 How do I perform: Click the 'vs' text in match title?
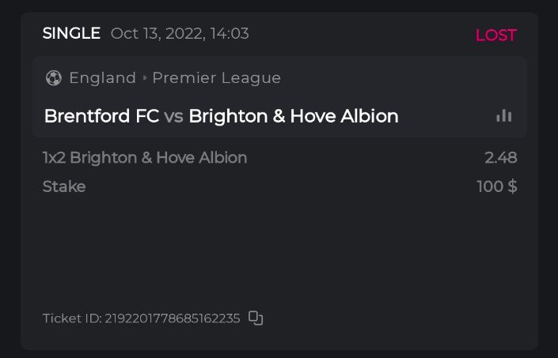coord(173,116)
